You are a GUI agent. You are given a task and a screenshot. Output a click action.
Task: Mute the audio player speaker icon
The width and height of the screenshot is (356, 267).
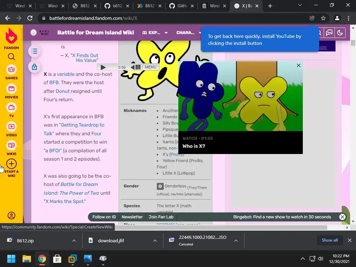[x=133, y=67]
